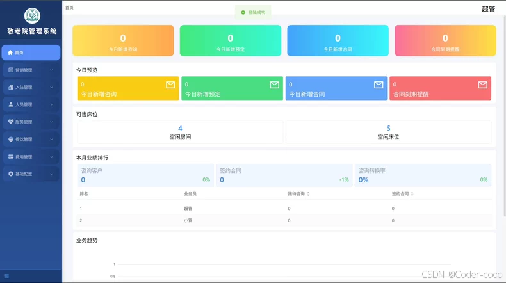Click 超管 in the ranking table

[x=188, y=209]
